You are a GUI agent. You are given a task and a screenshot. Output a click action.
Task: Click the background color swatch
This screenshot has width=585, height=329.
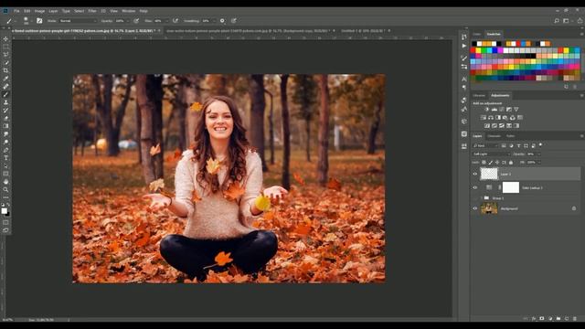7,214
